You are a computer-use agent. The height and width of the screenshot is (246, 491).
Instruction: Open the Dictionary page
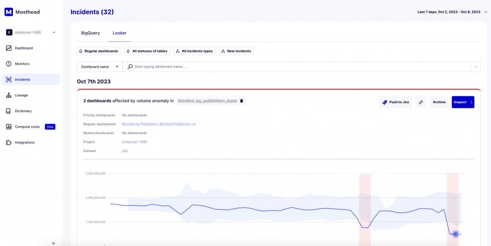[x=23, y=111]
